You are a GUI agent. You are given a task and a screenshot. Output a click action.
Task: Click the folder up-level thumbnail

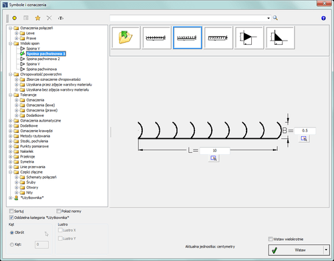[x=126, y=37]
